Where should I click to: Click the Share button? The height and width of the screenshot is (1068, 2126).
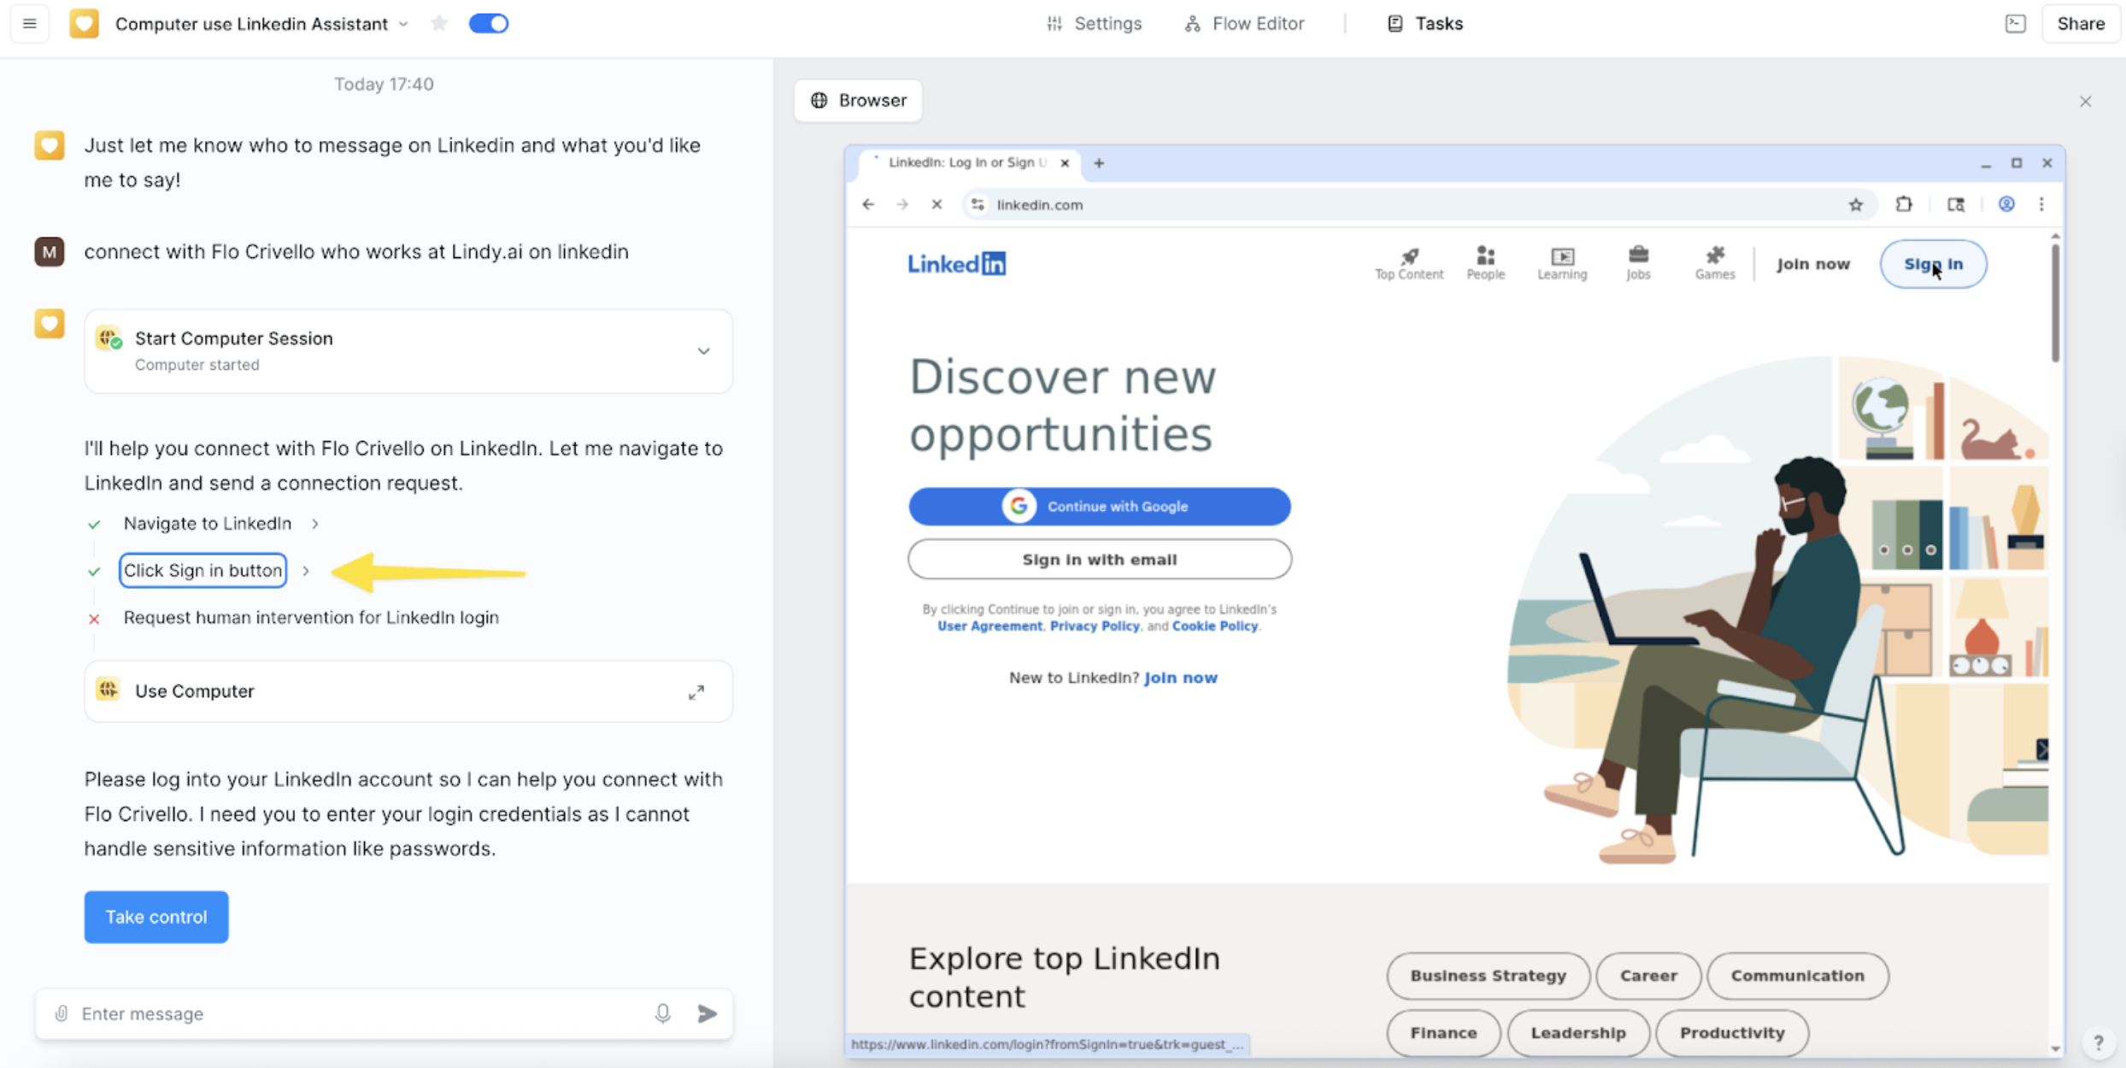[x=2080, y=24]
